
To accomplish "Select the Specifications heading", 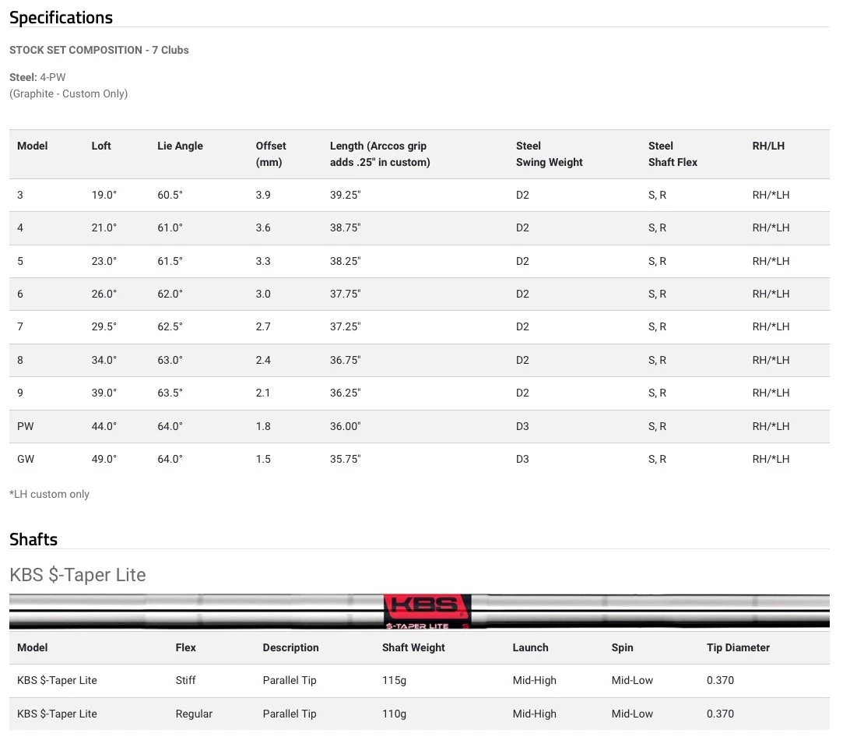I will (61, 17).
